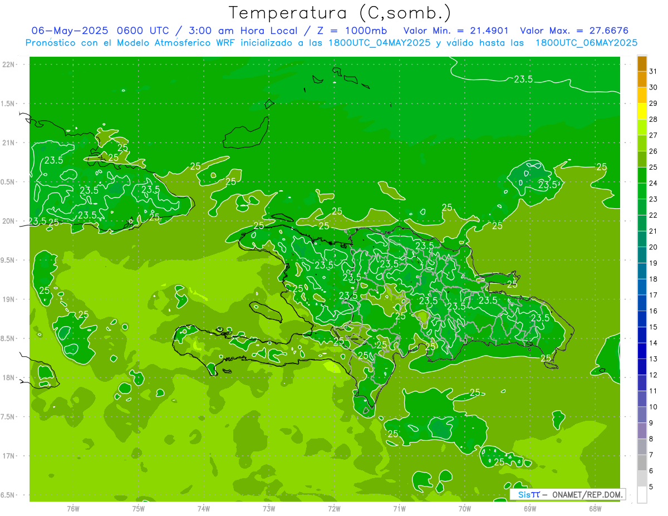The image size is (668, 516).
Task: Click the legend label 12
Action: pyautogui.click(x=654, y=375)
